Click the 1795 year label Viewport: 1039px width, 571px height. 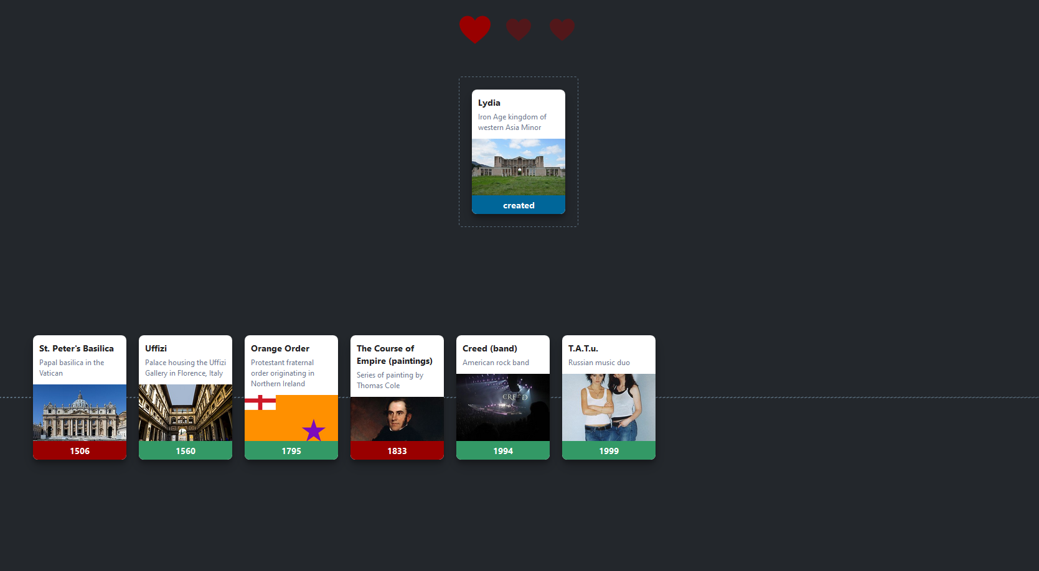pos(291,451)
